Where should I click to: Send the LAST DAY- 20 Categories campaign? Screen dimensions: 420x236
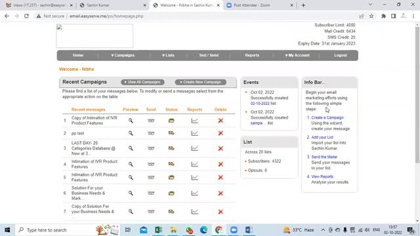(x=151, y=148)
